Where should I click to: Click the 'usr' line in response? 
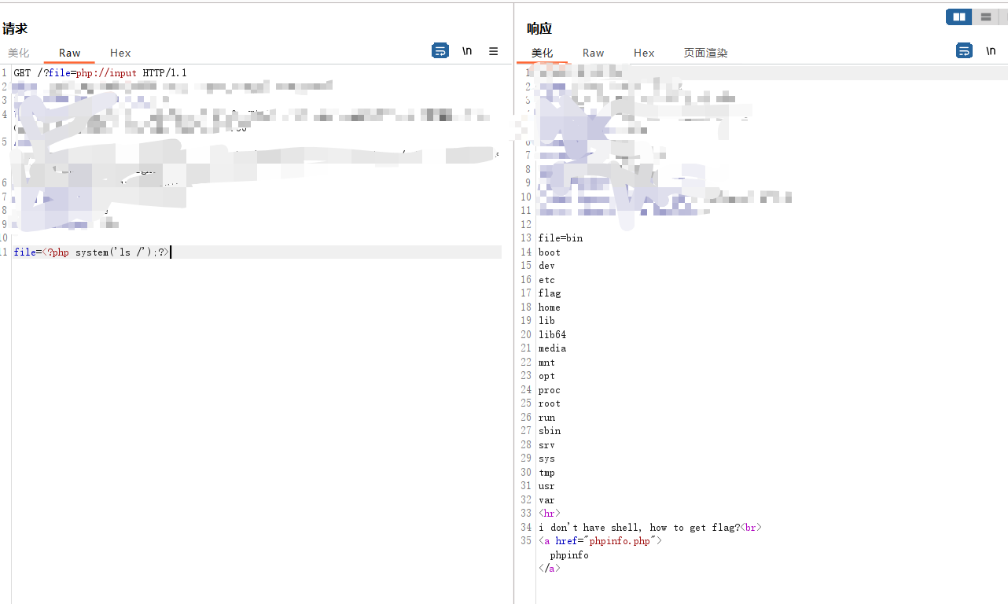(x=546, y=486)
